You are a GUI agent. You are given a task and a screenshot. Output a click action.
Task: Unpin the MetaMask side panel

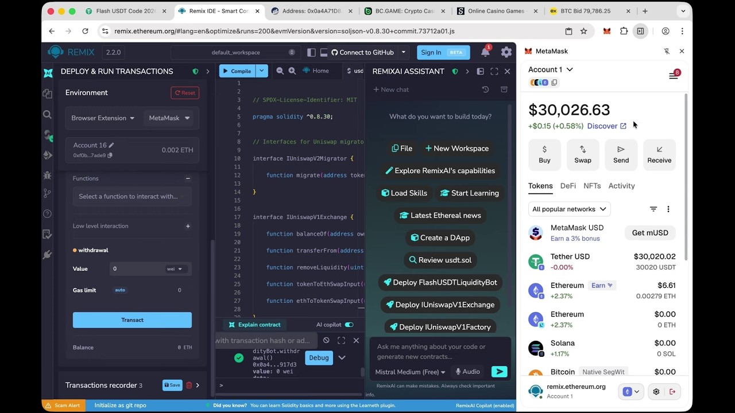tap(667, 51)
